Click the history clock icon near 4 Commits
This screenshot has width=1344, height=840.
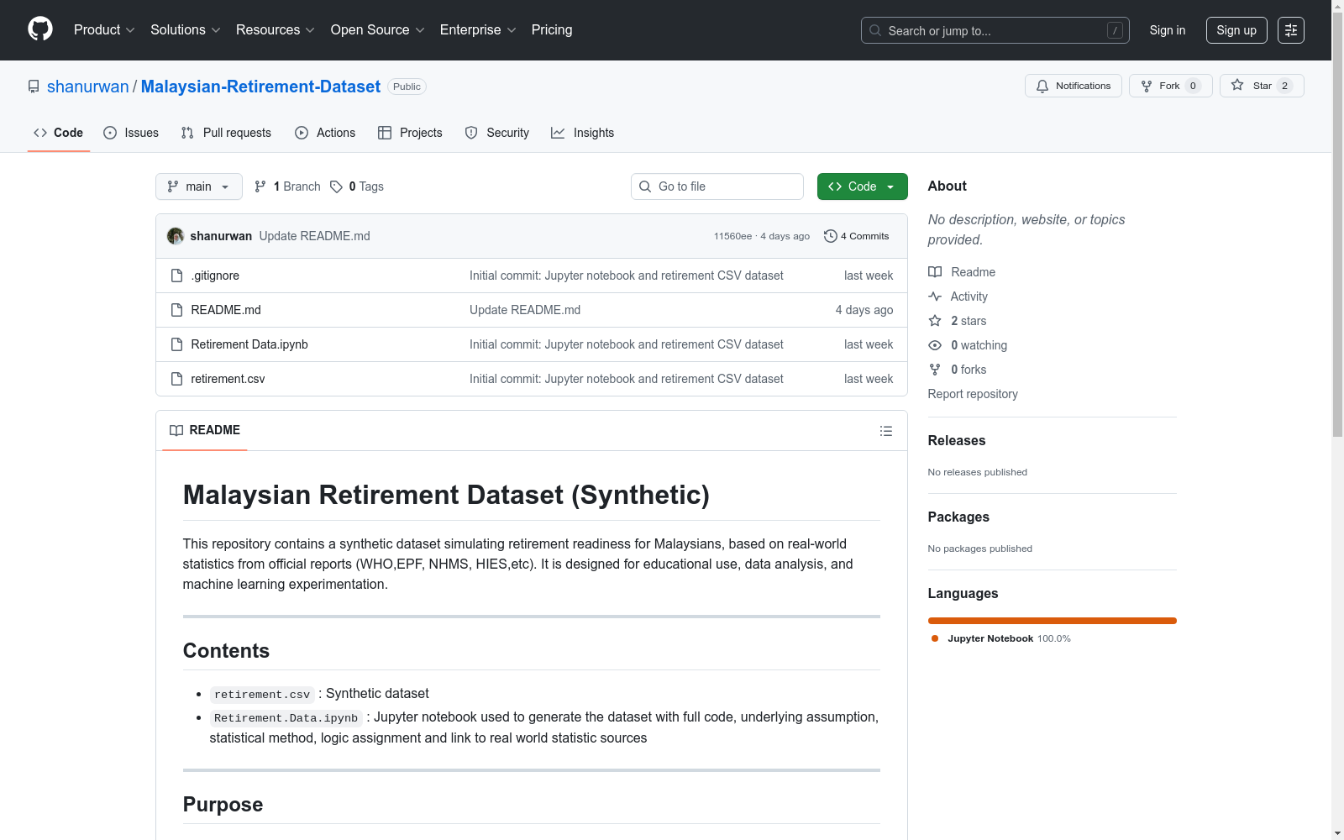tap(831, 236)
